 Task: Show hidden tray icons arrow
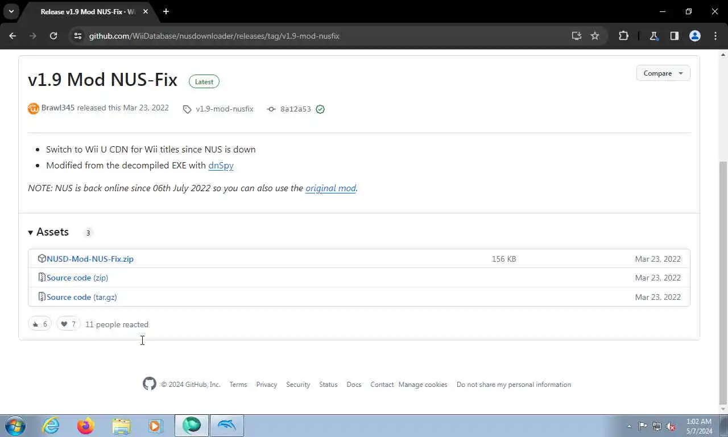[x=629, y=426]
